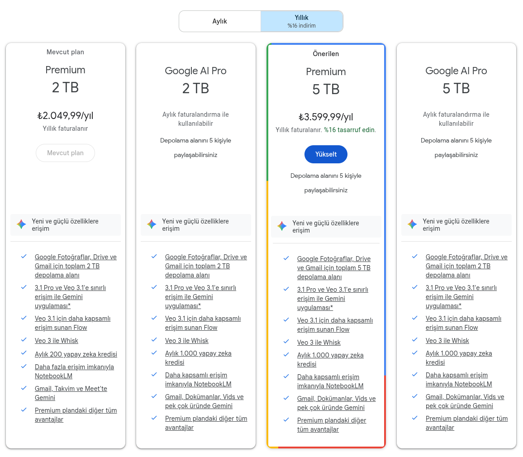The width and height of the screenshot is (523, 457).
Task: Open NotebookLM kapsamlı erişim link in Premium 5 TB
Action: pyautogui.click(x=331, y=381)
